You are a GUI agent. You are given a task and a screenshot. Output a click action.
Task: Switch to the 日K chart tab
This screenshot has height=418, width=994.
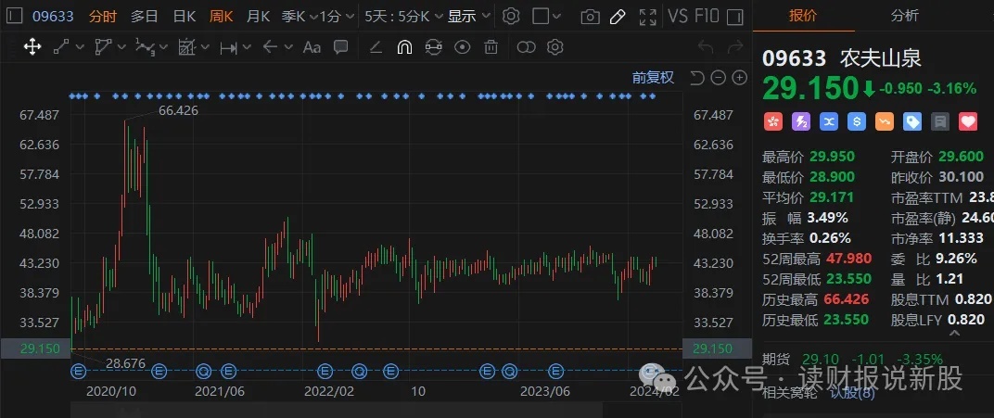185,17
